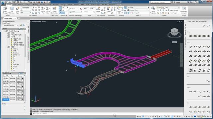Viewport: 213px width, 119px height.
Task: Open Navisworks Navigator plugin
Action: coord(184,10)
